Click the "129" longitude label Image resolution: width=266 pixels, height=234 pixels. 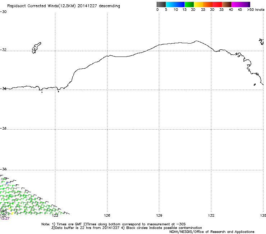(159, 216)
